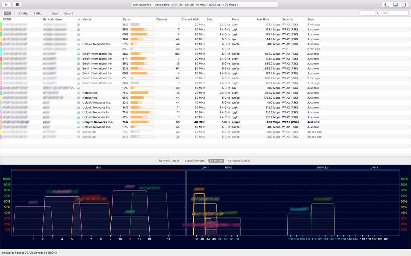
Task: Click channel 165 on the spectrum axis
Action: 386,239
